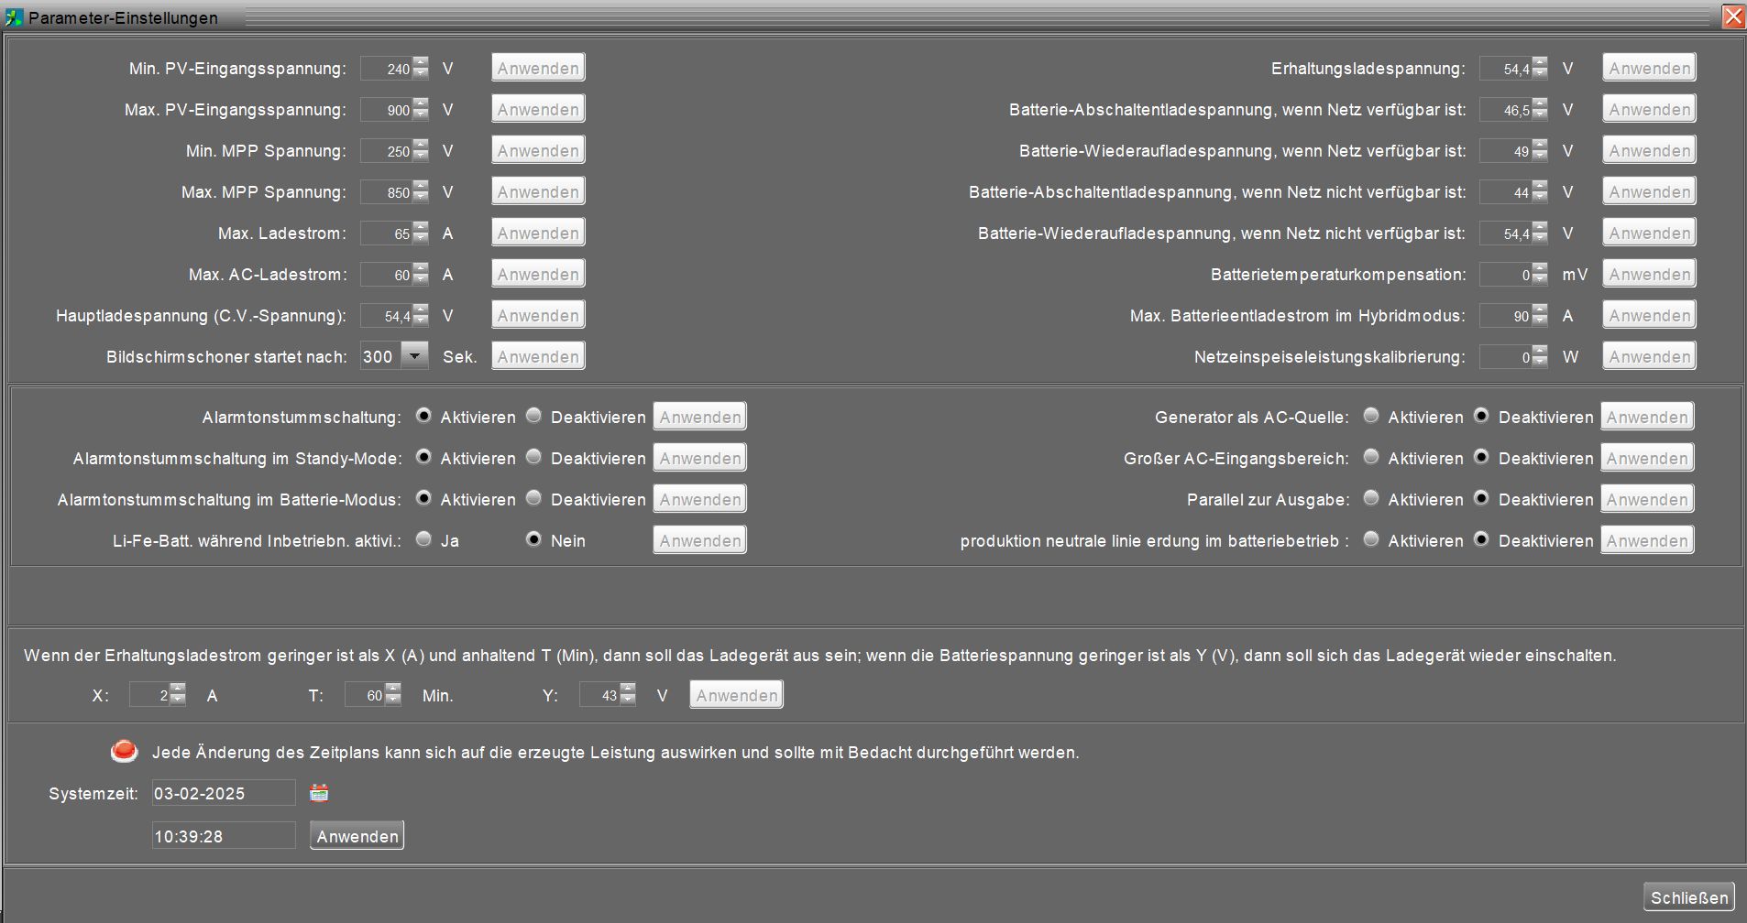Click the Min. MPP Spannung stepper arrows
The image size is (1747, 923).
421,150
